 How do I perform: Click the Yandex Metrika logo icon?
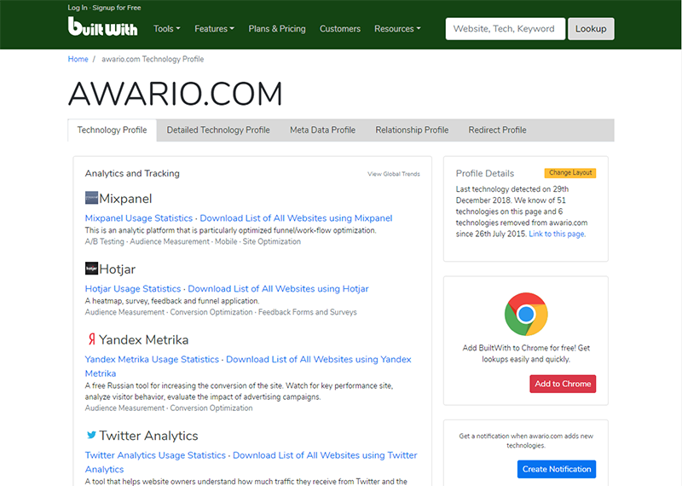[x=91, y=339]
